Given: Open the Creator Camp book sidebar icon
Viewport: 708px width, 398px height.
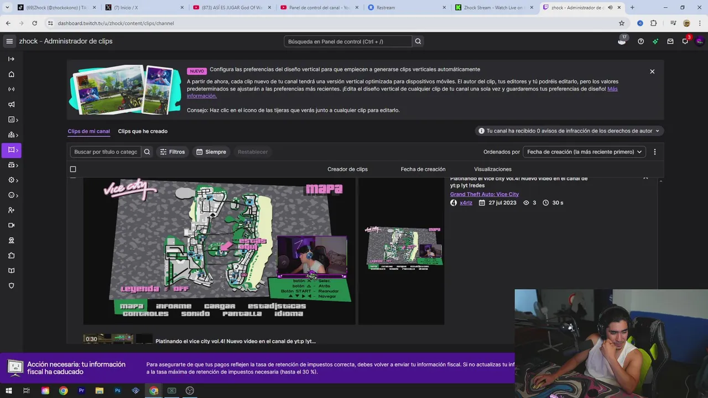Looking at the screenshot, I should pos(11,270).
